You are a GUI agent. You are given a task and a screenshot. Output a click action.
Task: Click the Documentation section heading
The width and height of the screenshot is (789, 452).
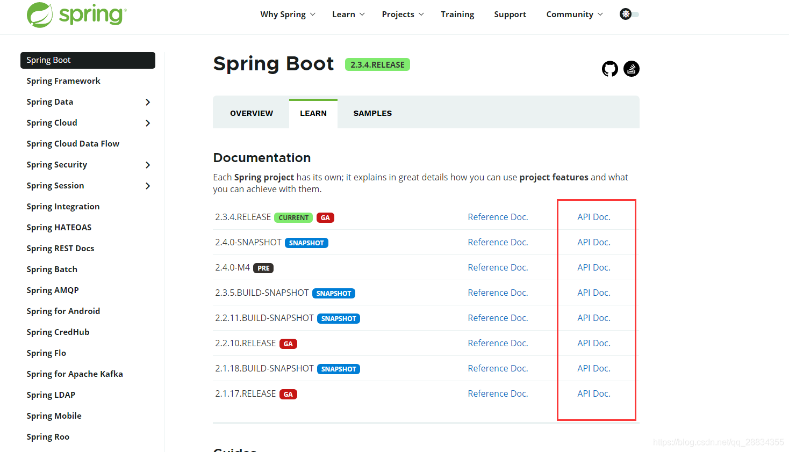[x=262, y=158]
